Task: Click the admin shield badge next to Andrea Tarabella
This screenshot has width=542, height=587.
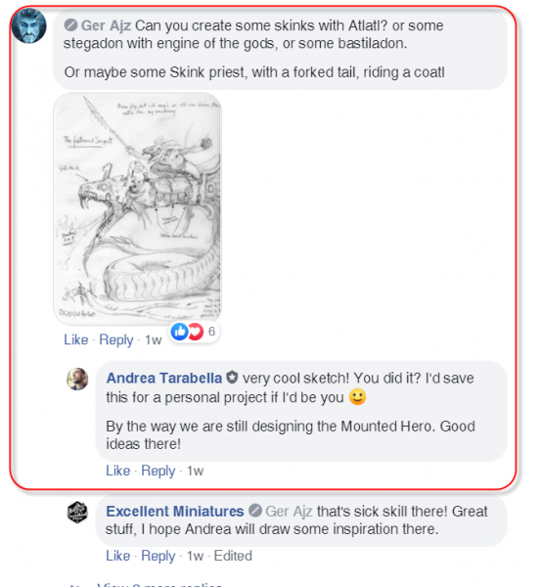Action: [232, 378]
